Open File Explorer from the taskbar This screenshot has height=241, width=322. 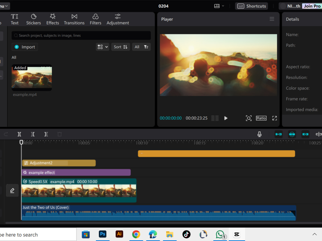(x=170, y=234)
